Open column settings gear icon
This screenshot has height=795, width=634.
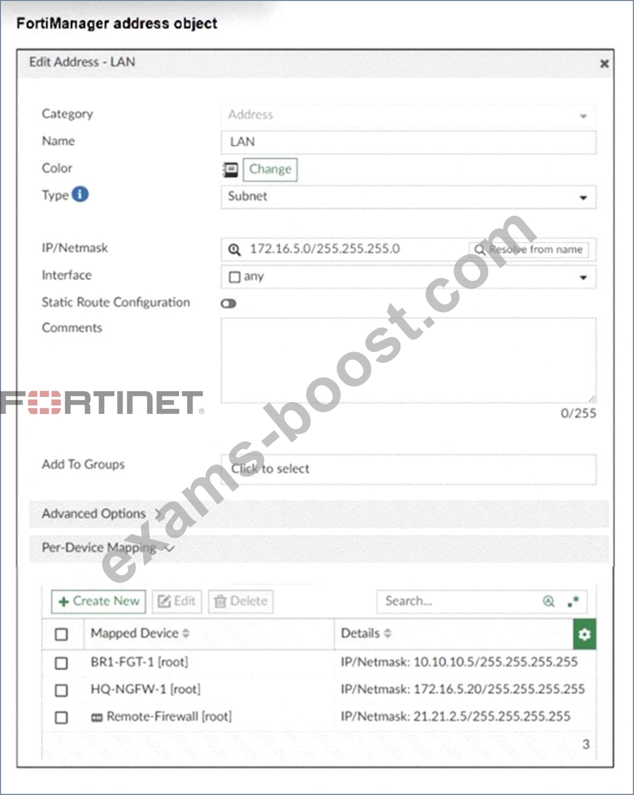pyautogui.click(x=584, y=634)
